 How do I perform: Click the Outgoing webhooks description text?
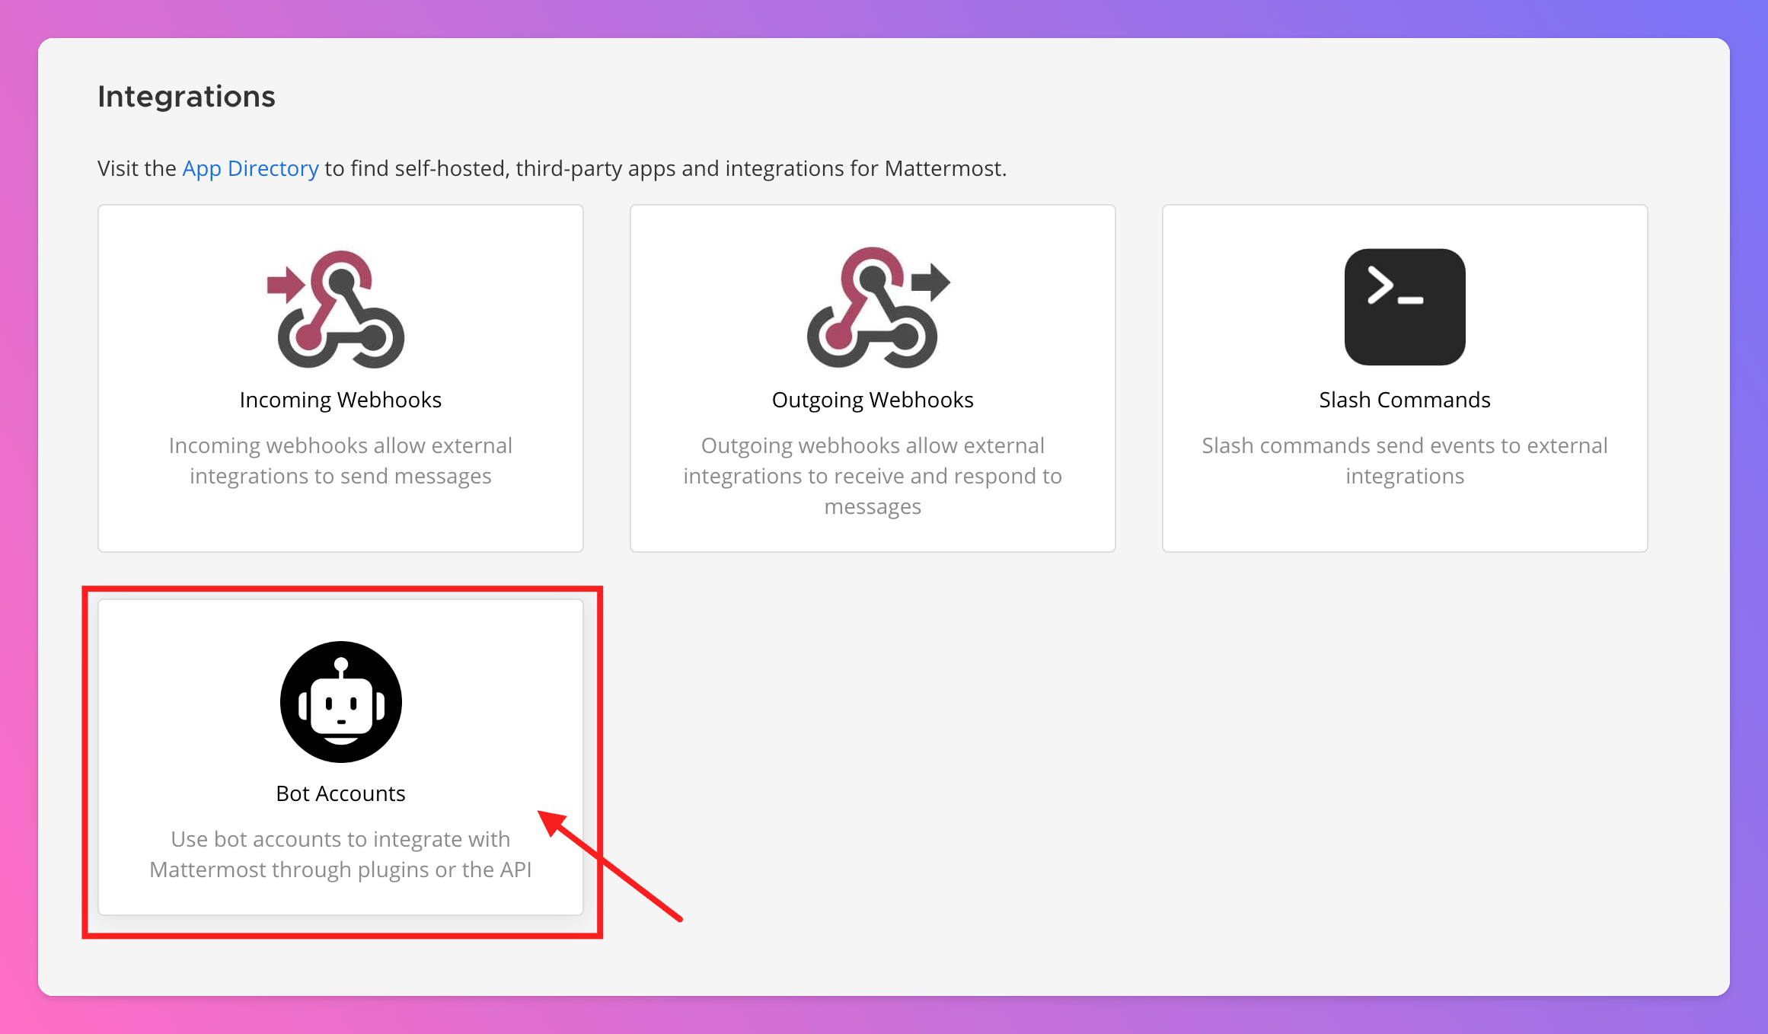873,476
